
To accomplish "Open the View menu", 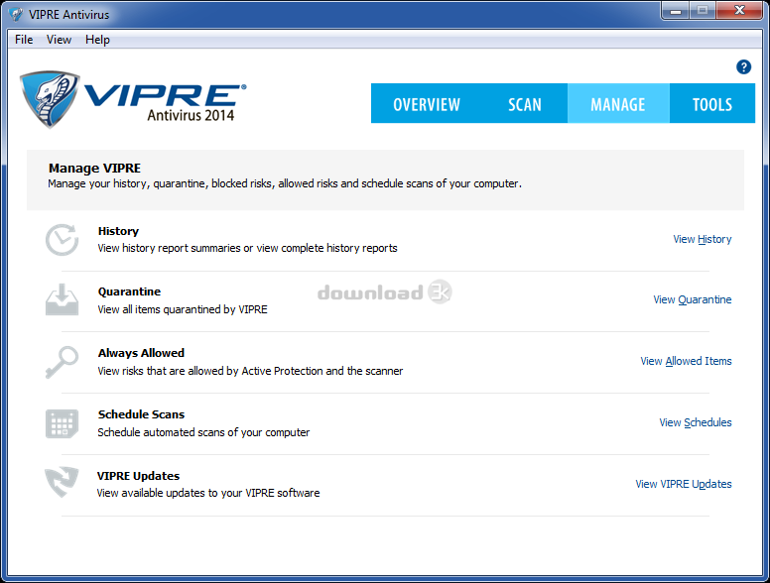I will point(59,40).
